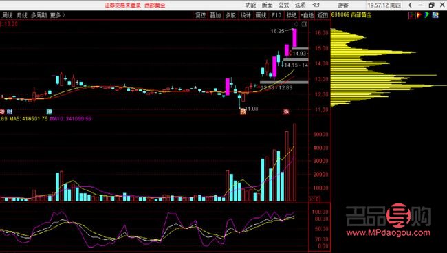Minimize the trading software window
This screenshot has width=447, height=253.
point(420,5)
